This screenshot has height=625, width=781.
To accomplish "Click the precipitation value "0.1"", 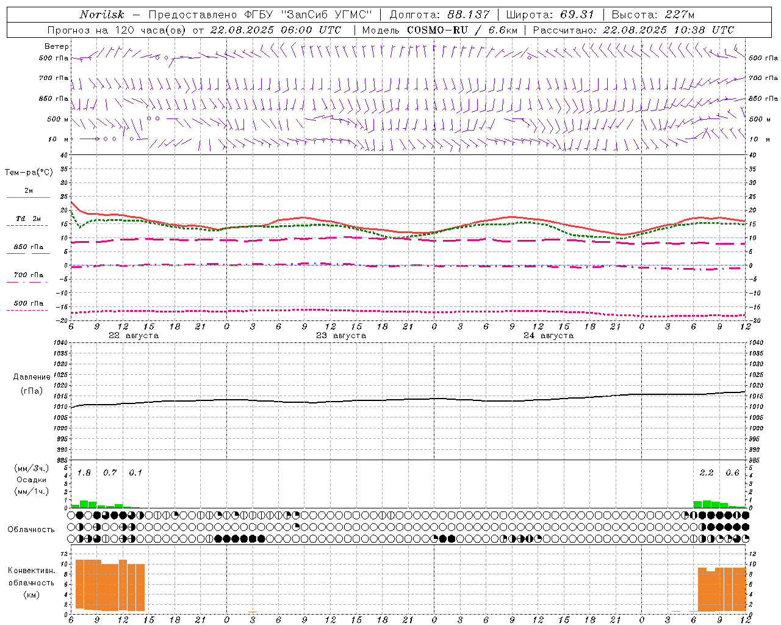I will click(135, 473).
